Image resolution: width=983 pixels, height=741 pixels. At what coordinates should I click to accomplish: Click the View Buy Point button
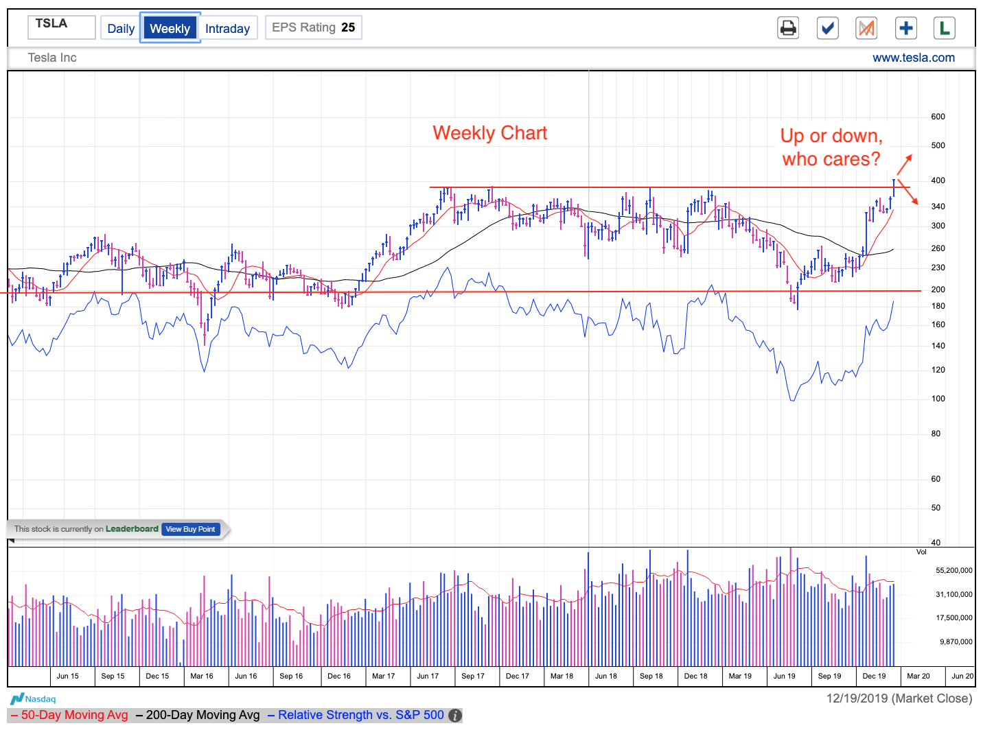[190, 529]
